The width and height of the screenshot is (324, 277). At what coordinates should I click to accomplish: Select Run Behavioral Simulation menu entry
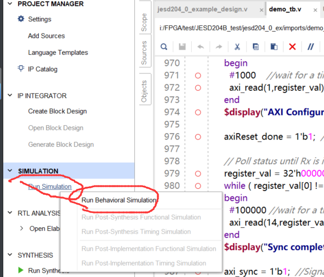(119, 200)
